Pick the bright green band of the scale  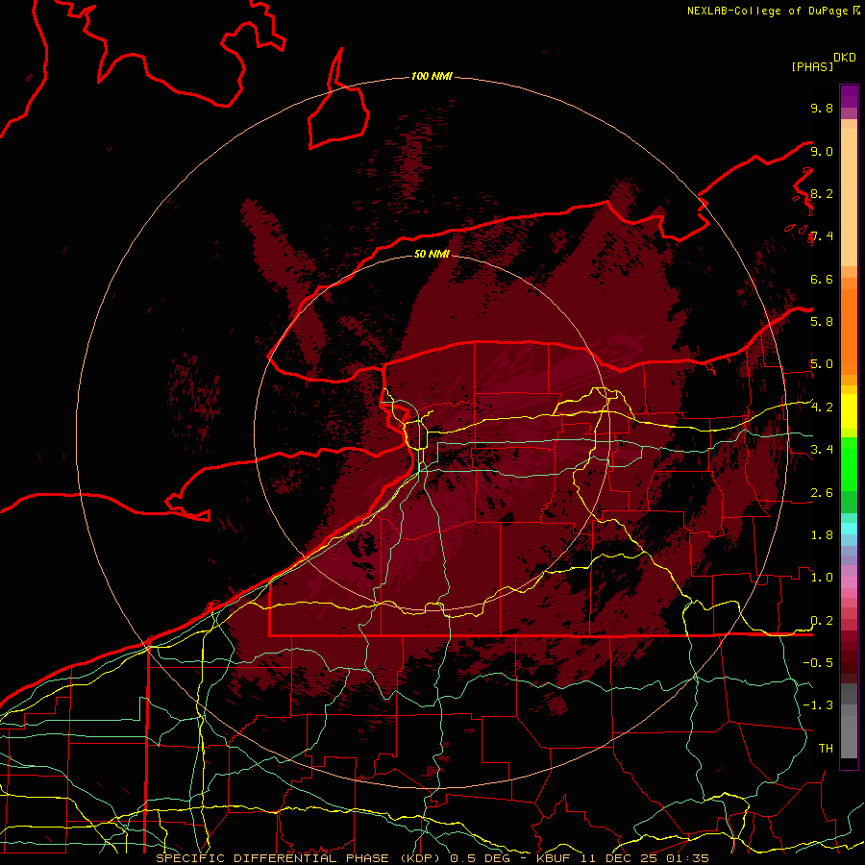(849, 463)
